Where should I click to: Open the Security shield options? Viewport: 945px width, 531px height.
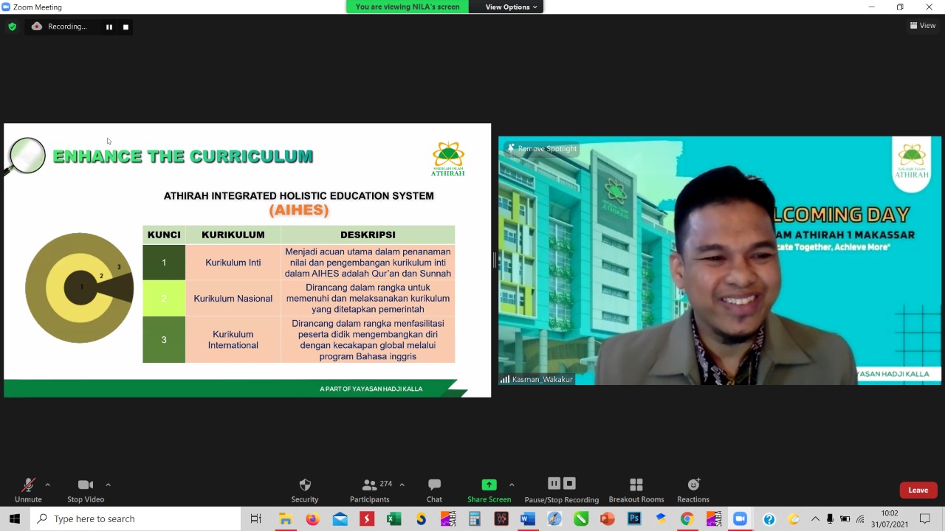tap(304, 490)
